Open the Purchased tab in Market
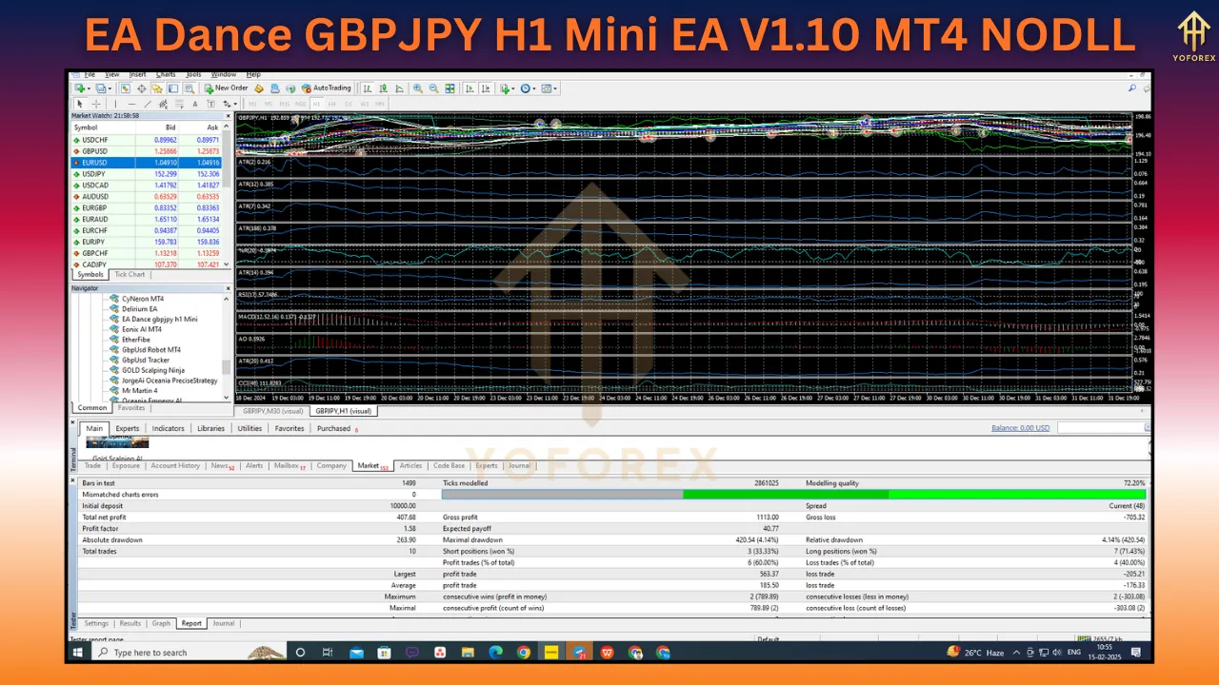 pos(335,428)
